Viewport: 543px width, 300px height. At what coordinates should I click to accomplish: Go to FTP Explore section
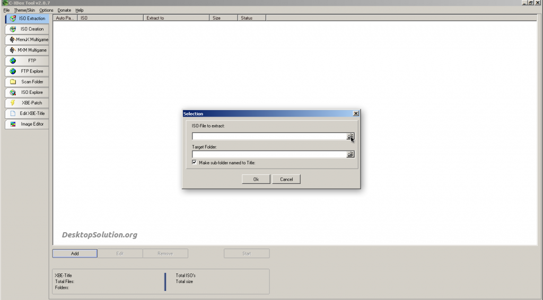click(x=27, y=71)
